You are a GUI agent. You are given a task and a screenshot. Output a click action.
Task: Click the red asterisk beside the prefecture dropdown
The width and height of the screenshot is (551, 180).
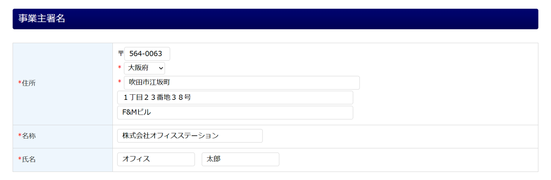click(120, 68)
